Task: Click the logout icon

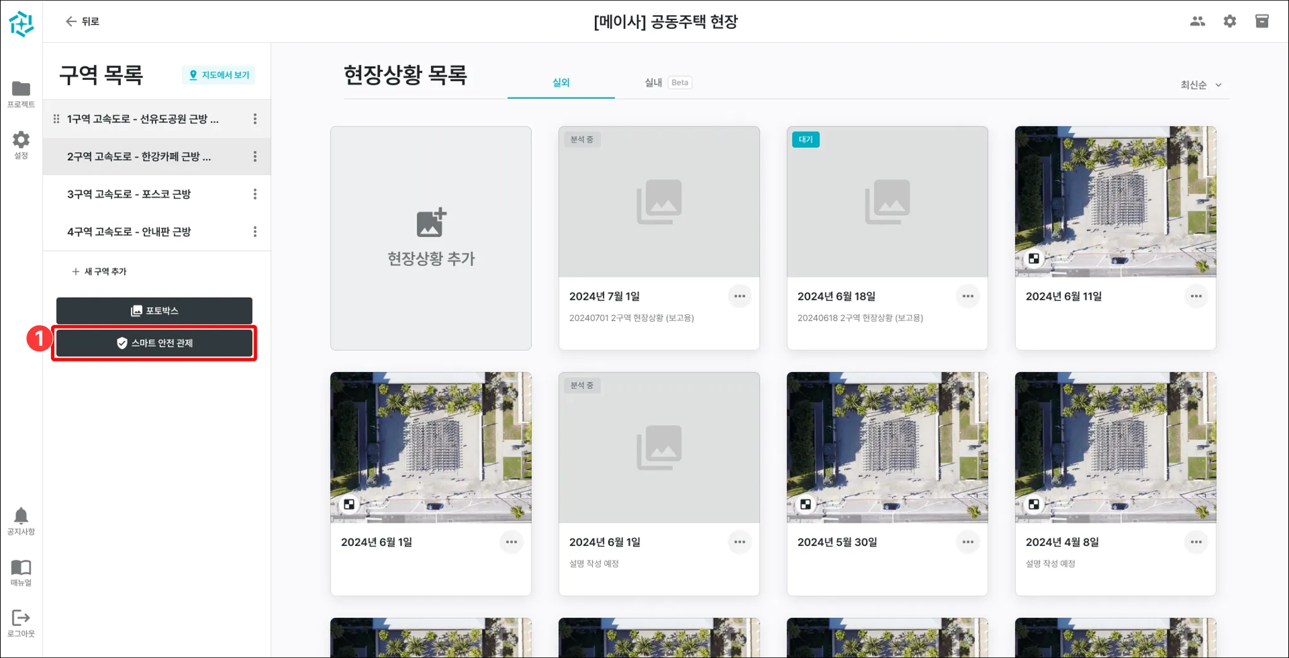Action: [21, 623]
